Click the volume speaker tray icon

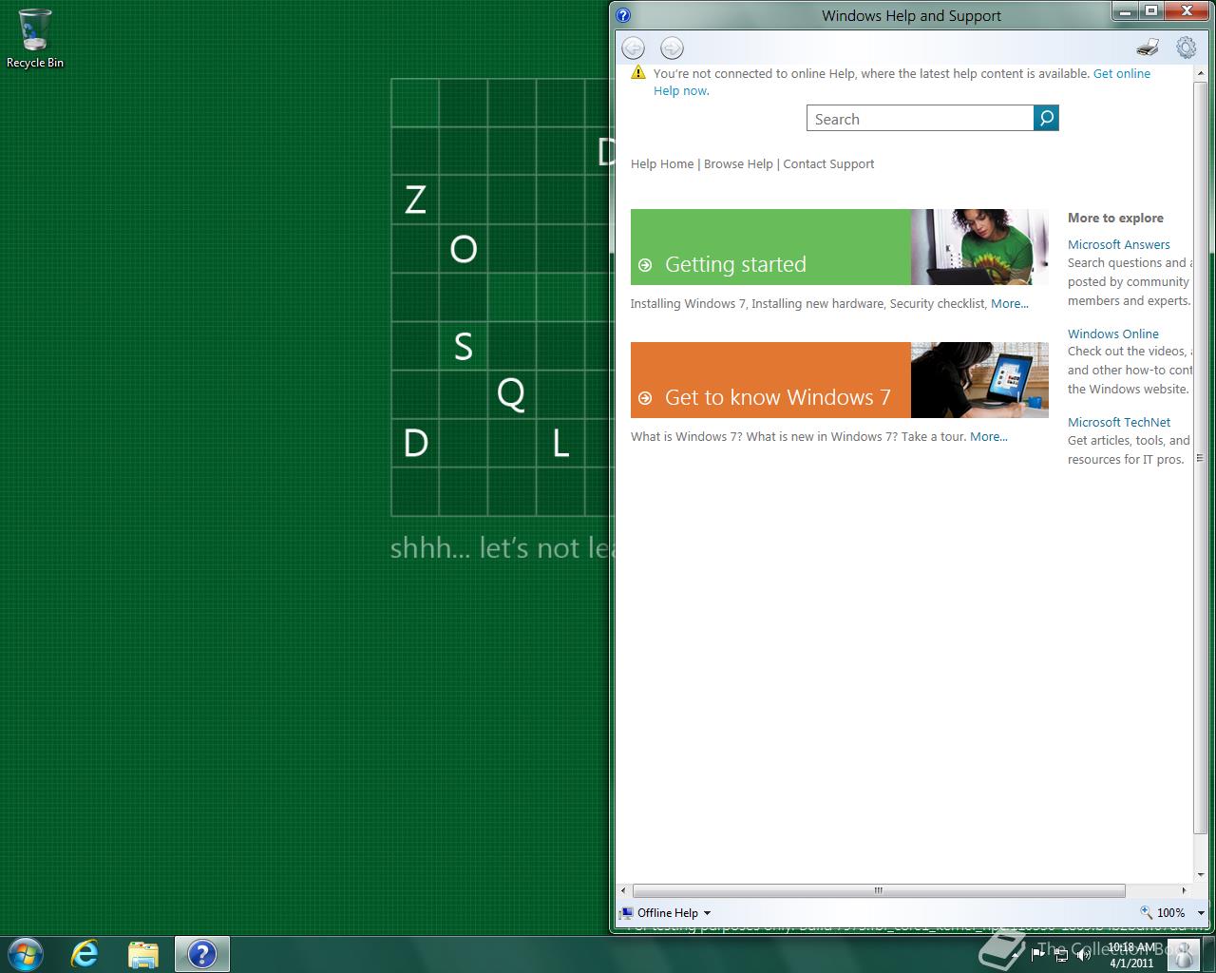1084,954
